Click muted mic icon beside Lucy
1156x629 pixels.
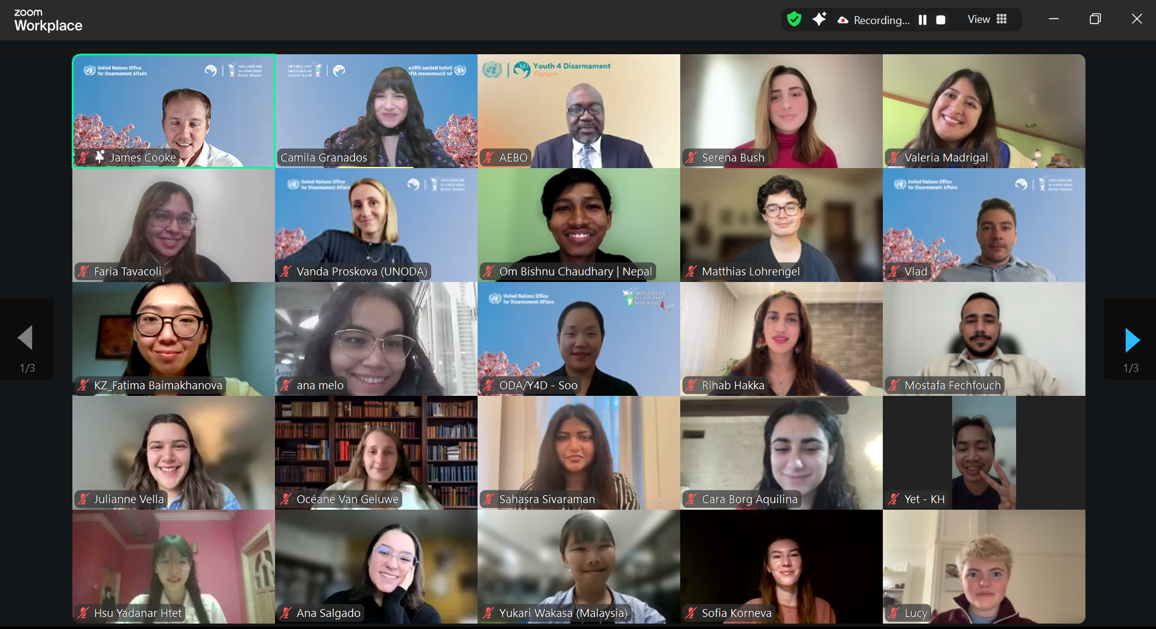[x=894, y=613]
